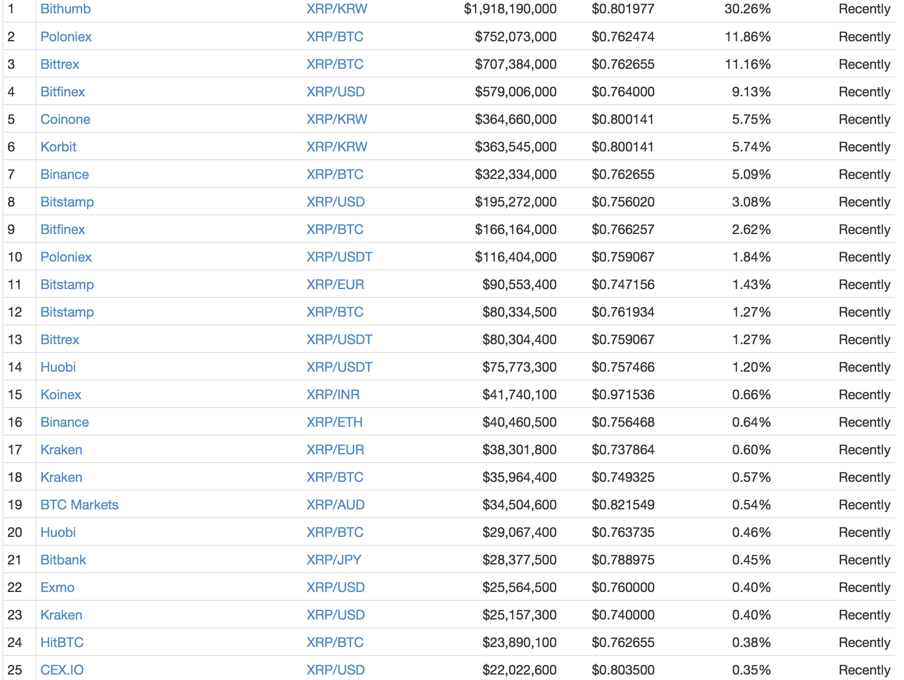Open Bittrex link in row 13
This screenshot has height=680, width=904.
coord(60,339)
